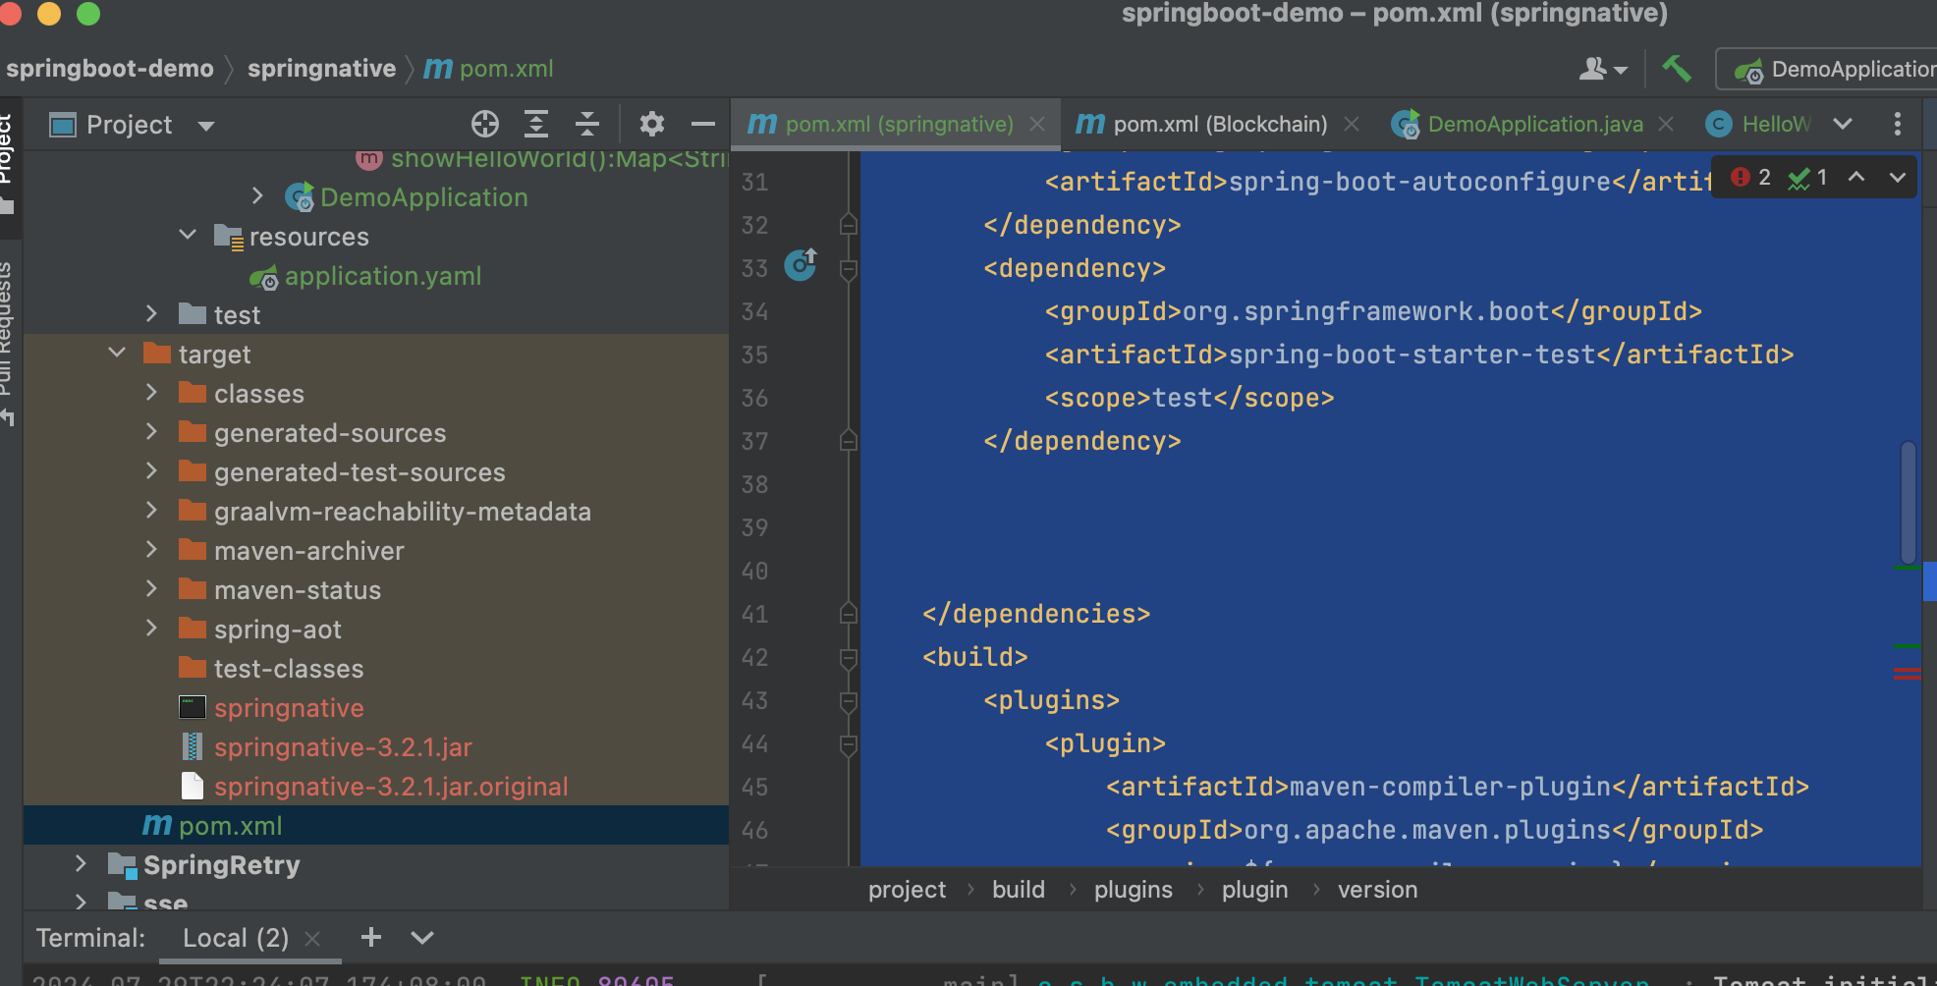
Task: Expand the generated-sources folder
Action: click(151, 432)
